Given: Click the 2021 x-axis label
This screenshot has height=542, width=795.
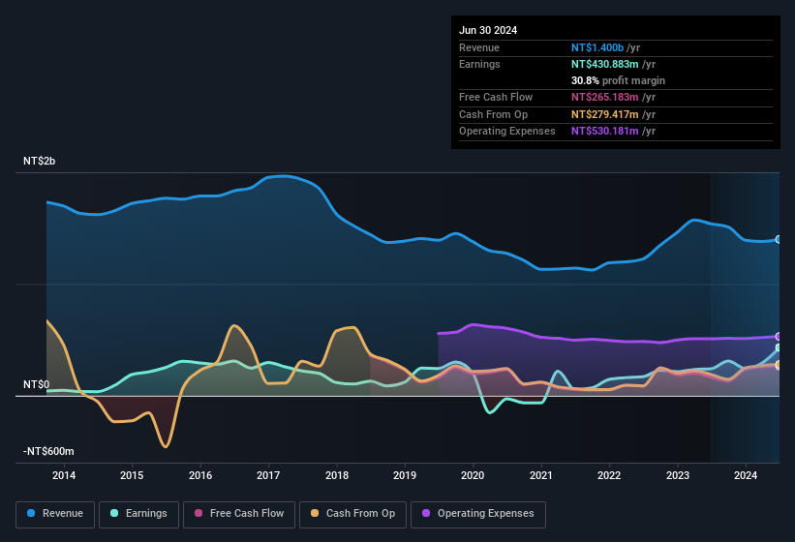Looking at the screenshot, I should click(541, 475).
